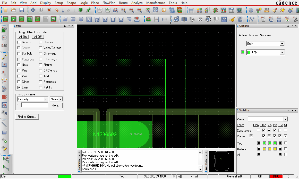Click the Find by Query... button
This screenshot has width=299, height=179.
27,117
